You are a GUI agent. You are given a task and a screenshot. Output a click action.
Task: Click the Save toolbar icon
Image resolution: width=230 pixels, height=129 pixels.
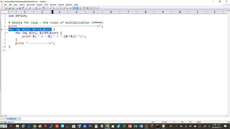click(10, 8)
